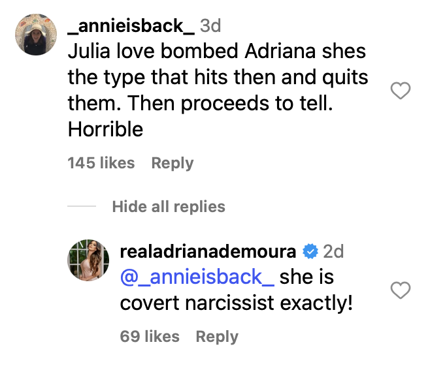Open the _annieisback_ username link

[131, 26]
